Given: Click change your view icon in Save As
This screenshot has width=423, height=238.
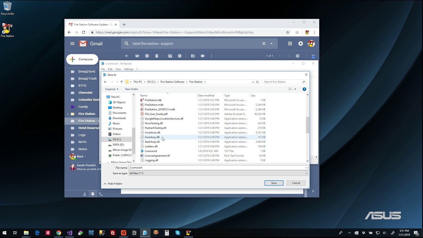Looking at the screenshot, I should coord(290,89).
